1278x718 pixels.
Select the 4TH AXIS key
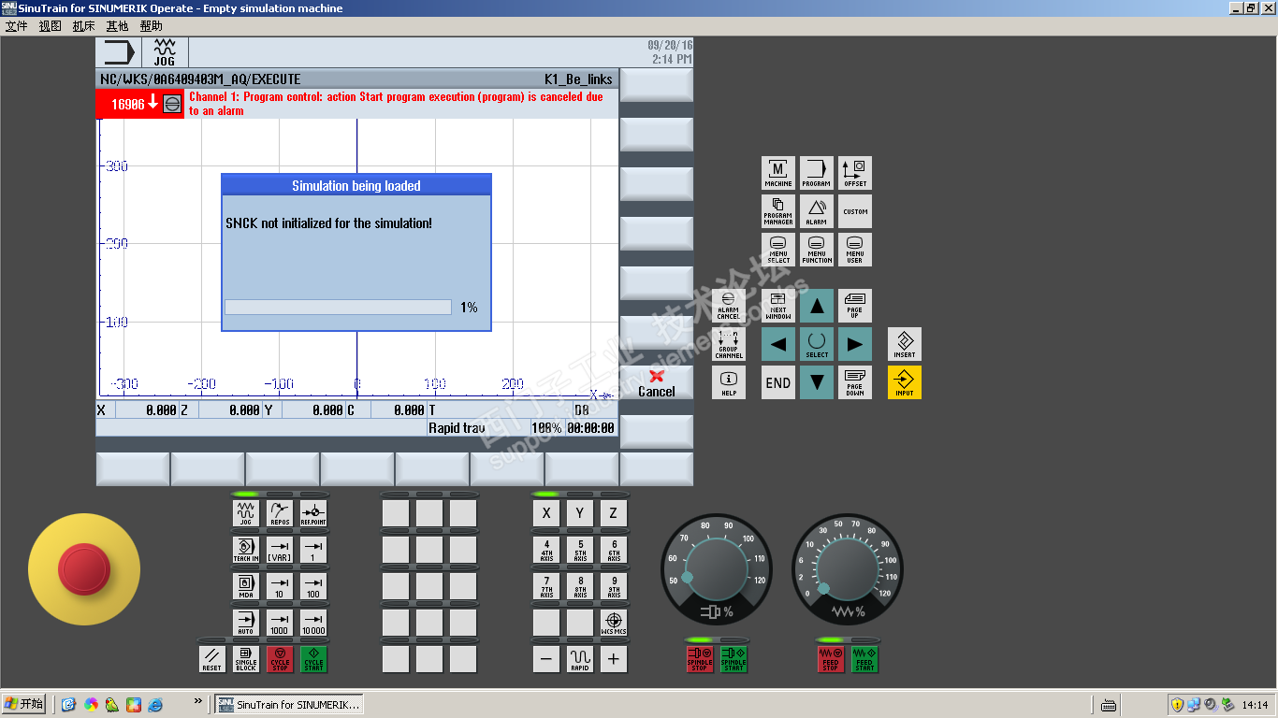click(x=546, y=550)
